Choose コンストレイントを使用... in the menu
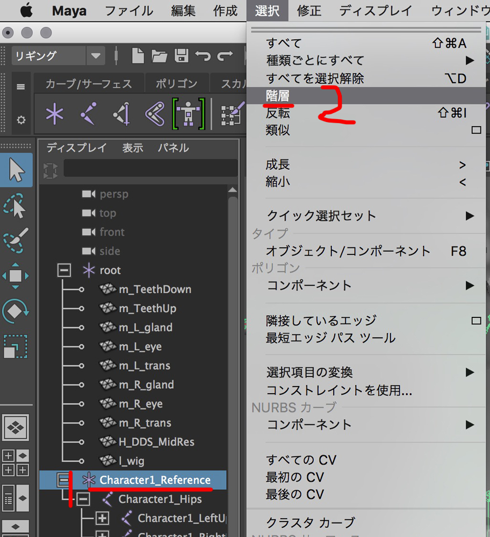Viewport: 490px width, 537px height. tap(366, 390)
